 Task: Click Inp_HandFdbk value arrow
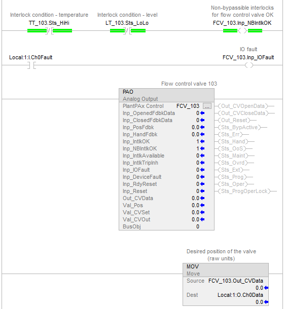pyautogui.click(x=202, y=134)
